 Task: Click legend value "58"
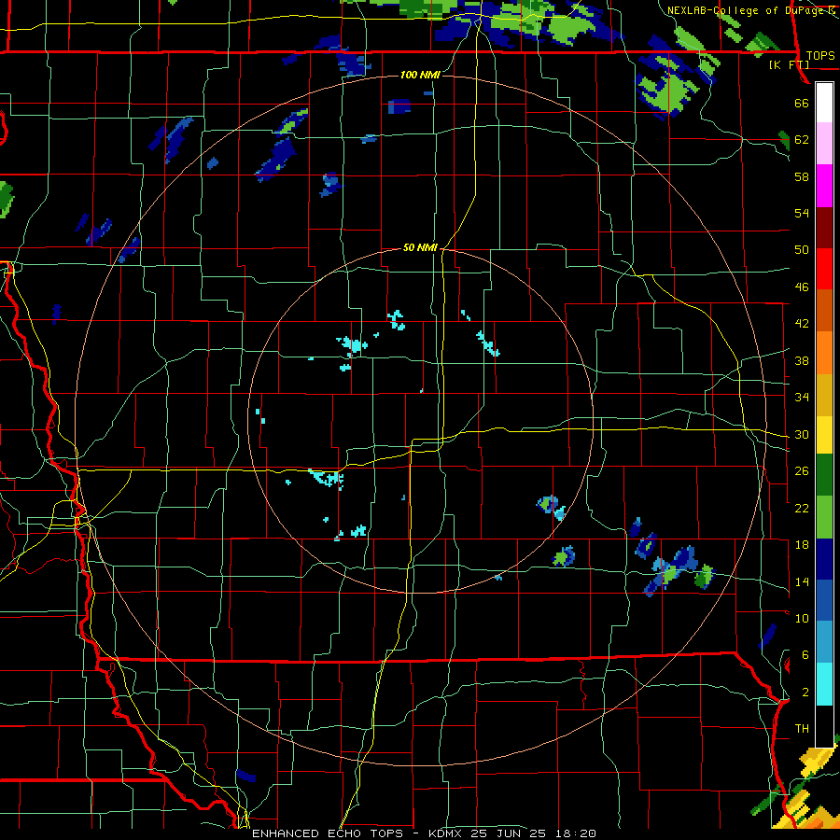pyautogui.click(x=802, y=176)
